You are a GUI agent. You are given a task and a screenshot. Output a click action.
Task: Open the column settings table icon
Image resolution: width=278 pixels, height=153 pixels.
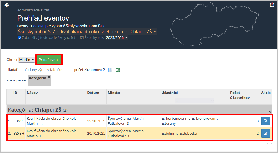110,70
